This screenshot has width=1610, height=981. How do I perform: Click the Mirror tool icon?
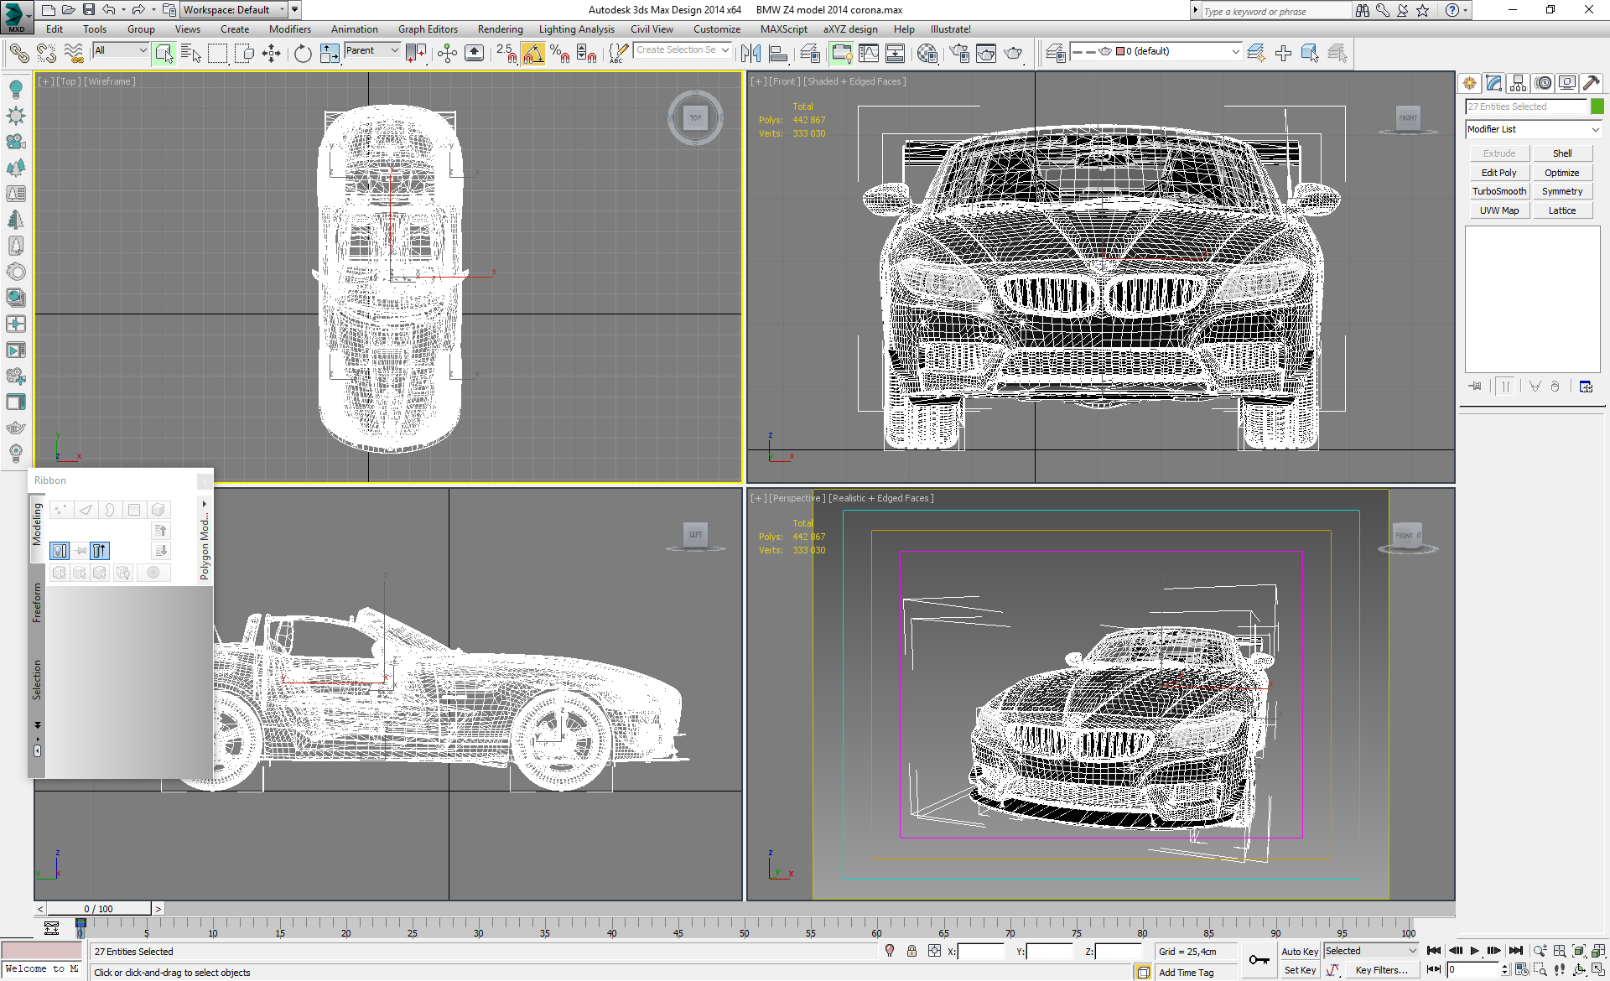[750, 54]
